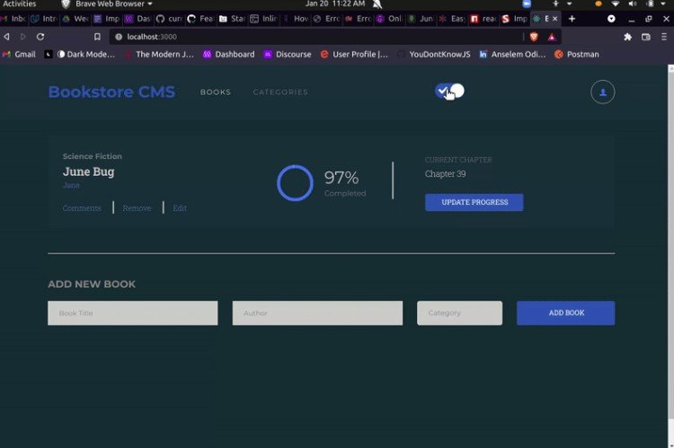674x448 pixels.
Task: Click the 97% circular progress indicator
Action: click(295, 182)
